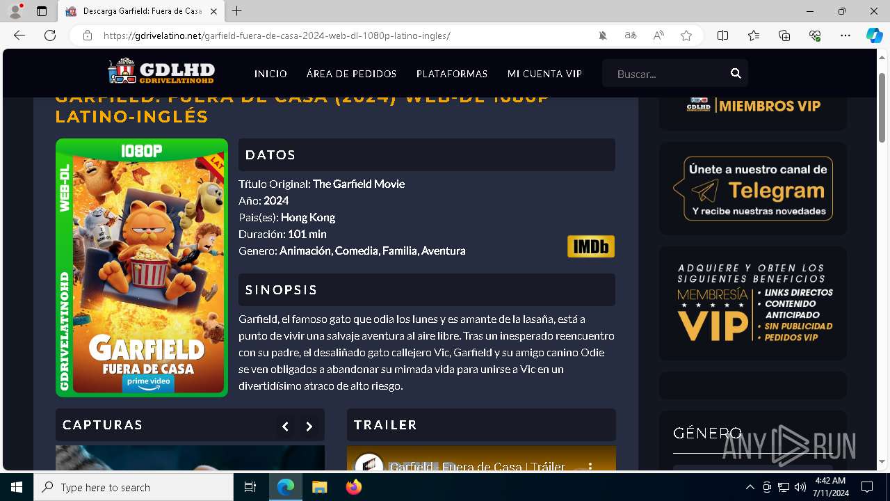
Task: Open the trailer video options menu
Action: 590,467
